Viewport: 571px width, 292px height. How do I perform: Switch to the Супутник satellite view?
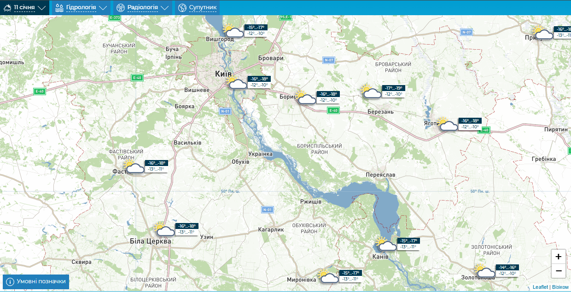[x=197, y=7]
